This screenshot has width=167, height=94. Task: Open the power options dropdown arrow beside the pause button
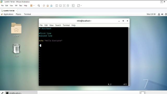coord(34,5)
